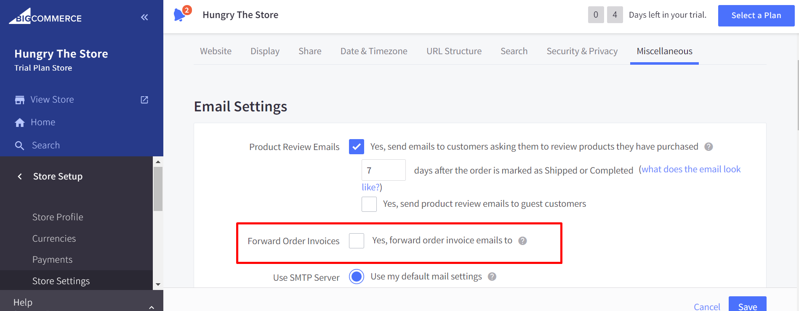Image resolution: width=799 pixels, height=311 pixels.
Task: Click the View Store storefront icon
Action: click(x=20, y=100)
